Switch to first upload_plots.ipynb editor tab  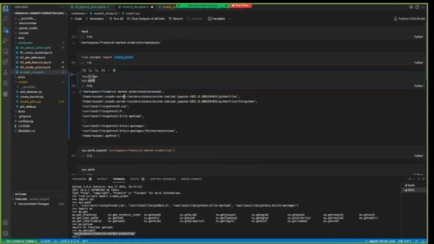point(91,7)
